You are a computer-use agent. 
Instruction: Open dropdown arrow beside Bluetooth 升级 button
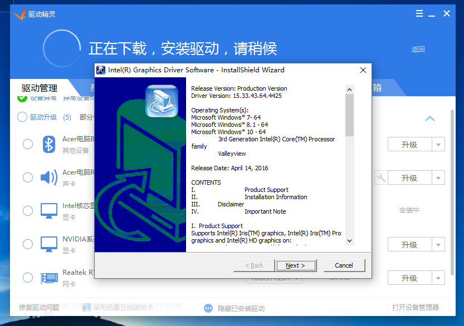[x=438, y=145]
